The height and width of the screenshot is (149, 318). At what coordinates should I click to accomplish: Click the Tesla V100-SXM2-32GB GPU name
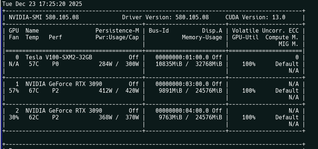[59, 57]
